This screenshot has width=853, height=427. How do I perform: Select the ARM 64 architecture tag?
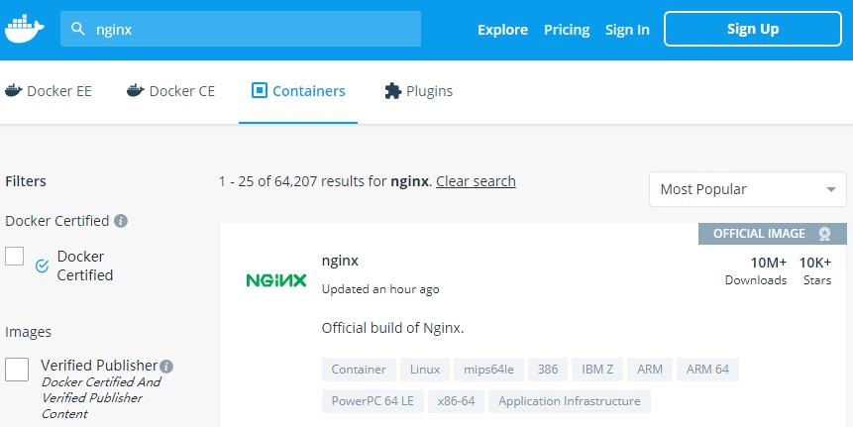(x=707, y=370)
